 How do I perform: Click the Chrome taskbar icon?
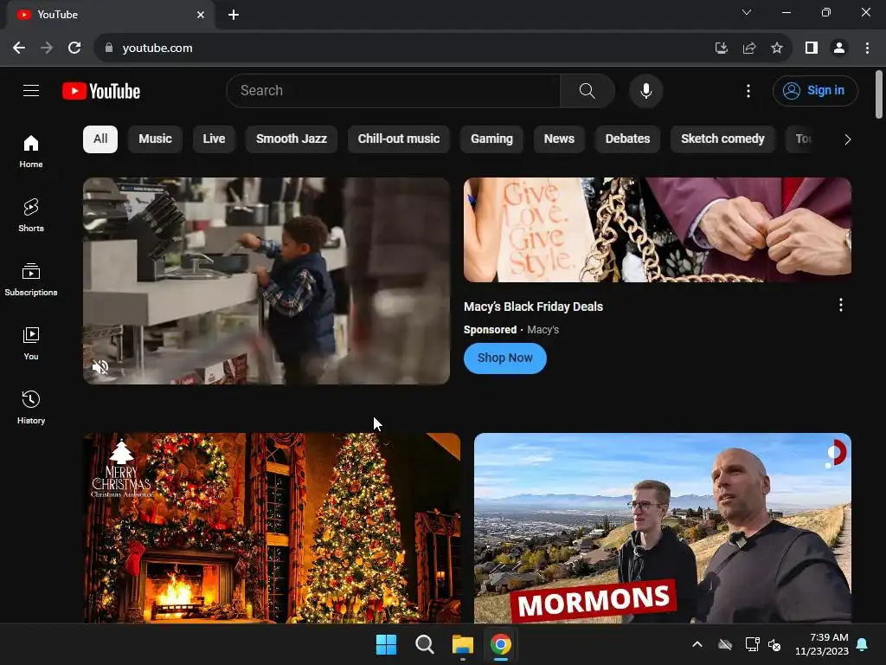click(501, 644)
